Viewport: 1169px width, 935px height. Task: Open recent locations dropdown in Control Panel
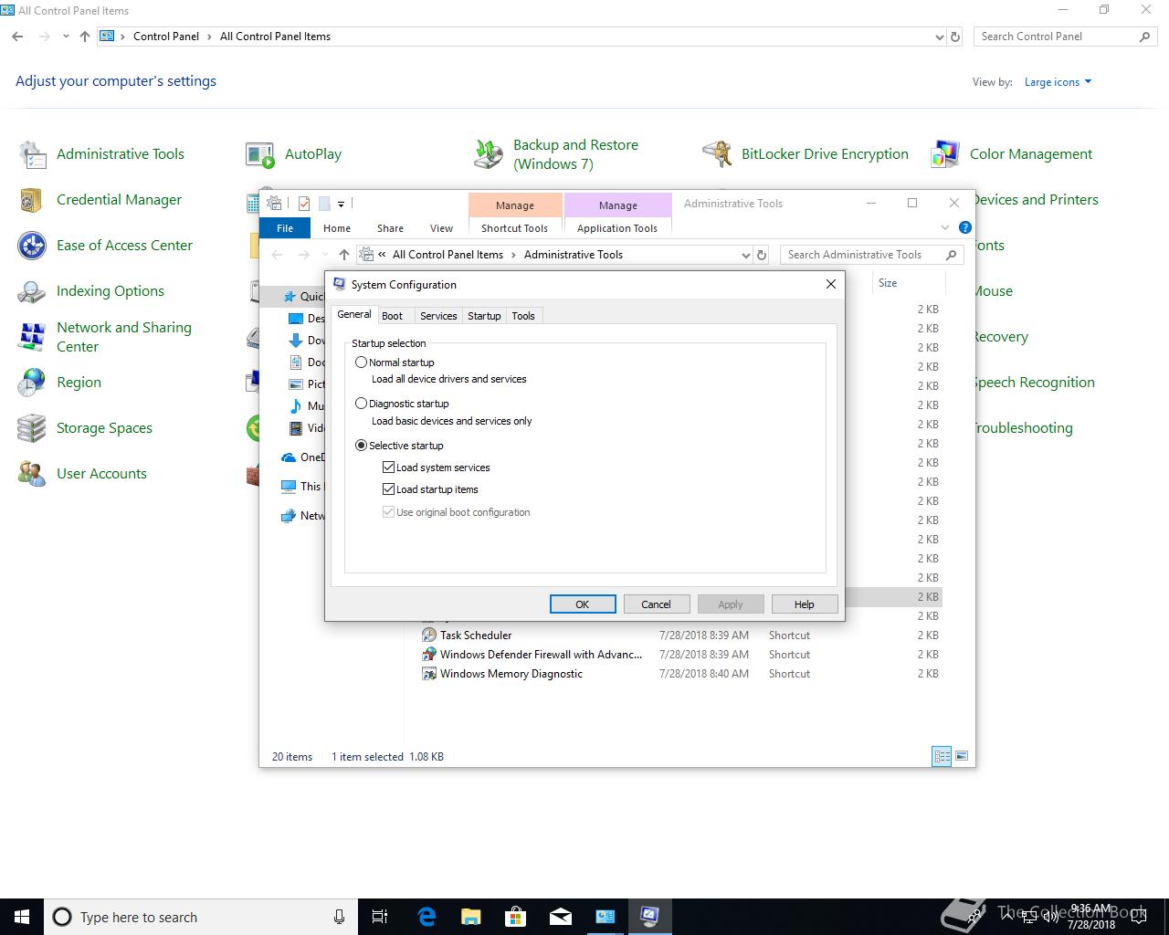(x=66, y=37)
